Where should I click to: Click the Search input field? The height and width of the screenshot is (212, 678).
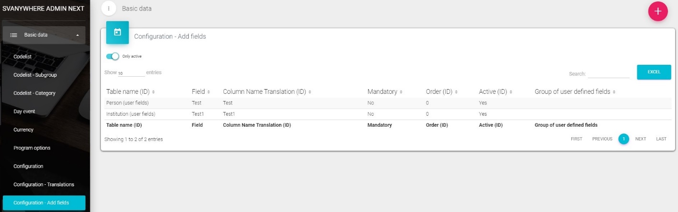tap(608, 74)
